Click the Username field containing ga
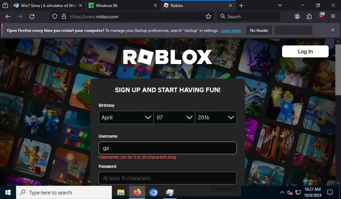The image size is (341, 199). [168, 148]
